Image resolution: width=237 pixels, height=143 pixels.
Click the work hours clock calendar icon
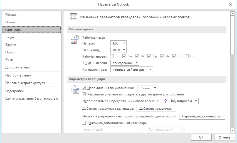click(75, 40)
